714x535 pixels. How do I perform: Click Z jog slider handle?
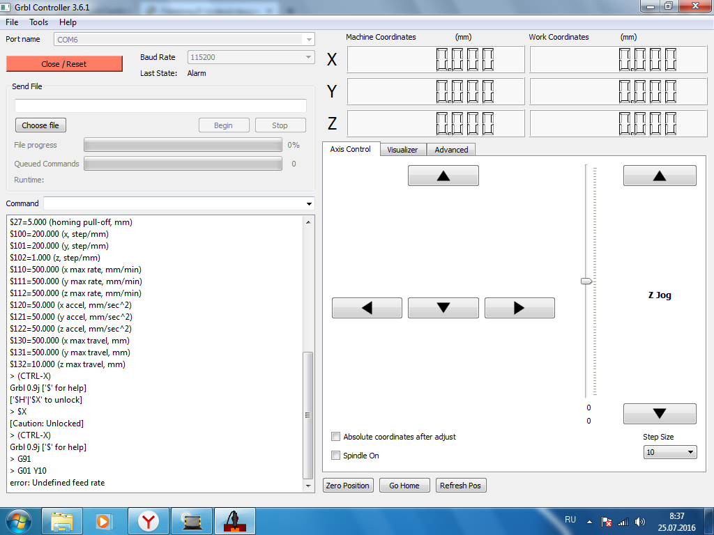(x=586, y=281)
